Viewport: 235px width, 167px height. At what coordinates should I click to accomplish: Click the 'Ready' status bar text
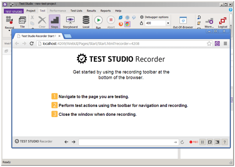pyautogui.click(x=6, y=162)
